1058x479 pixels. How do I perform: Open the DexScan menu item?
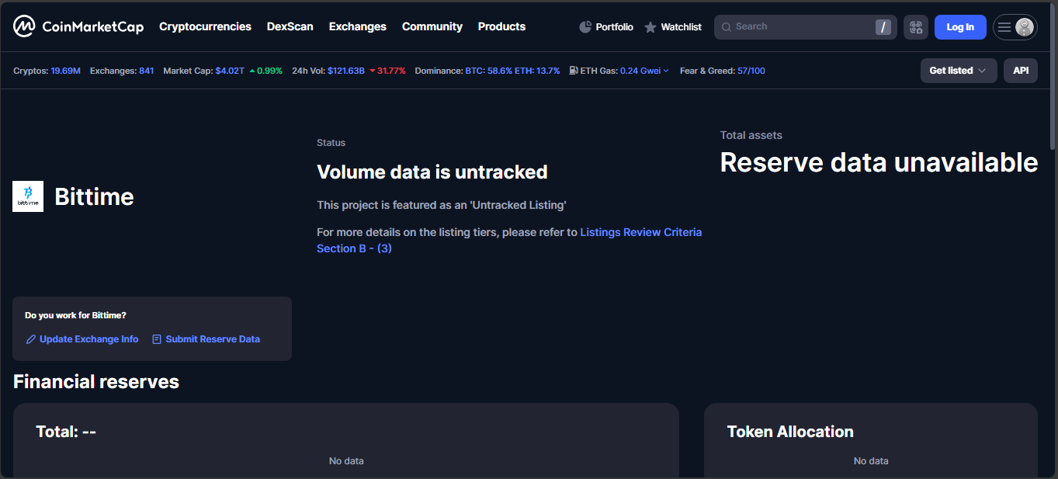coord(290,26)
